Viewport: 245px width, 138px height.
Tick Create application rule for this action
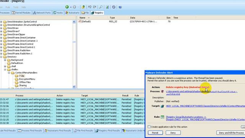point(149,127)
